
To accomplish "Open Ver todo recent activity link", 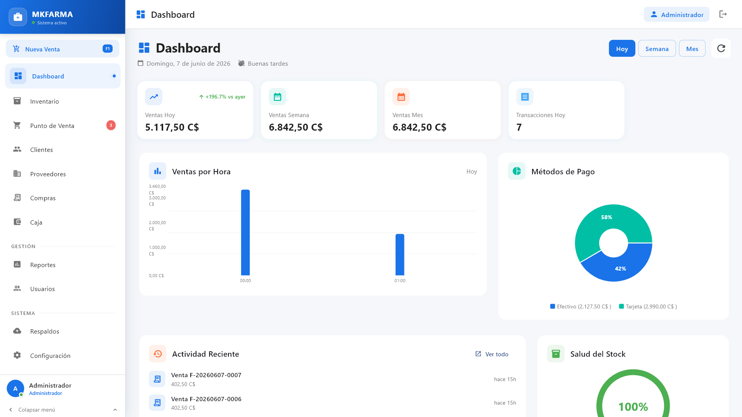I will (x=492, y=354).
